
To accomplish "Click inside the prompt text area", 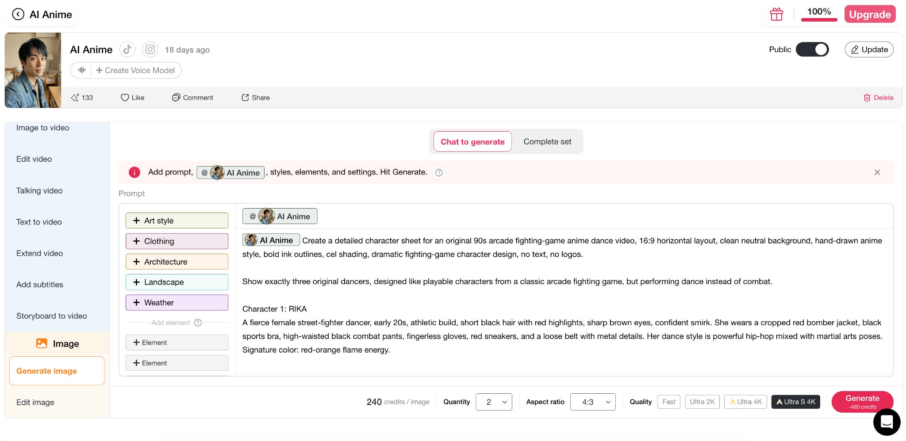I will pos(564,303).
